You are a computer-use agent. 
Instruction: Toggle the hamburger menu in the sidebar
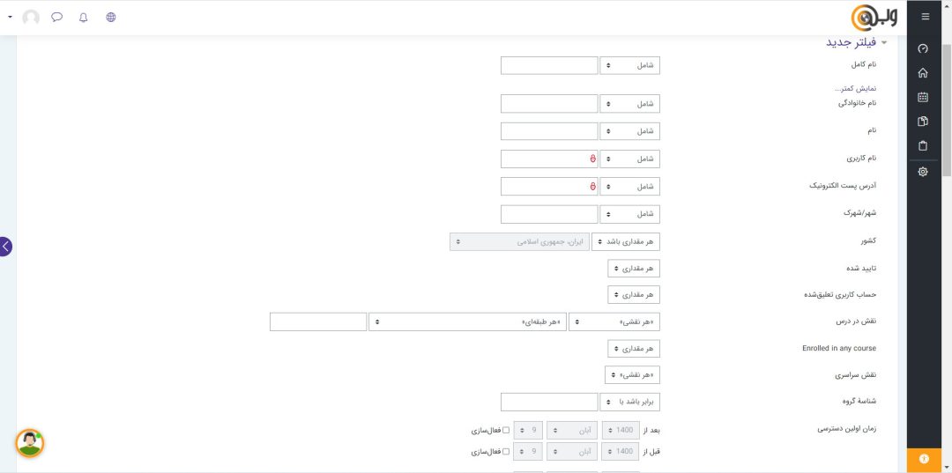925,17
